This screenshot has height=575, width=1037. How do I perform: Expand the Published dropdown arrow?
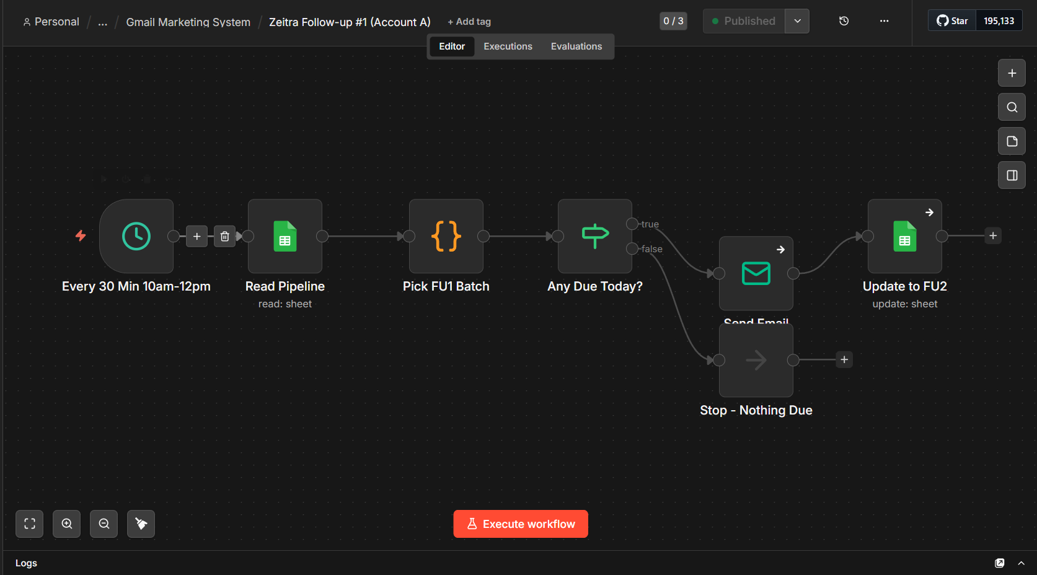point(797,21)
